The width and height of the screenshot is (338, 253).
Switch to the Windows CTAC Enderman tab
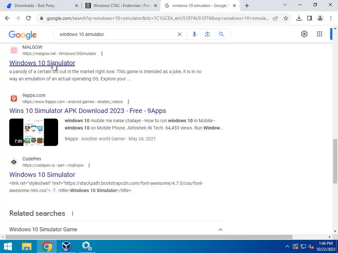121,6
